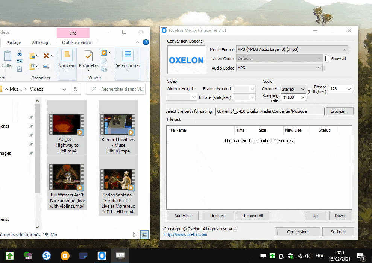Click the Sélectionner grid icon
This screenshot has height=263, width=372.
[x=128, y=54]
